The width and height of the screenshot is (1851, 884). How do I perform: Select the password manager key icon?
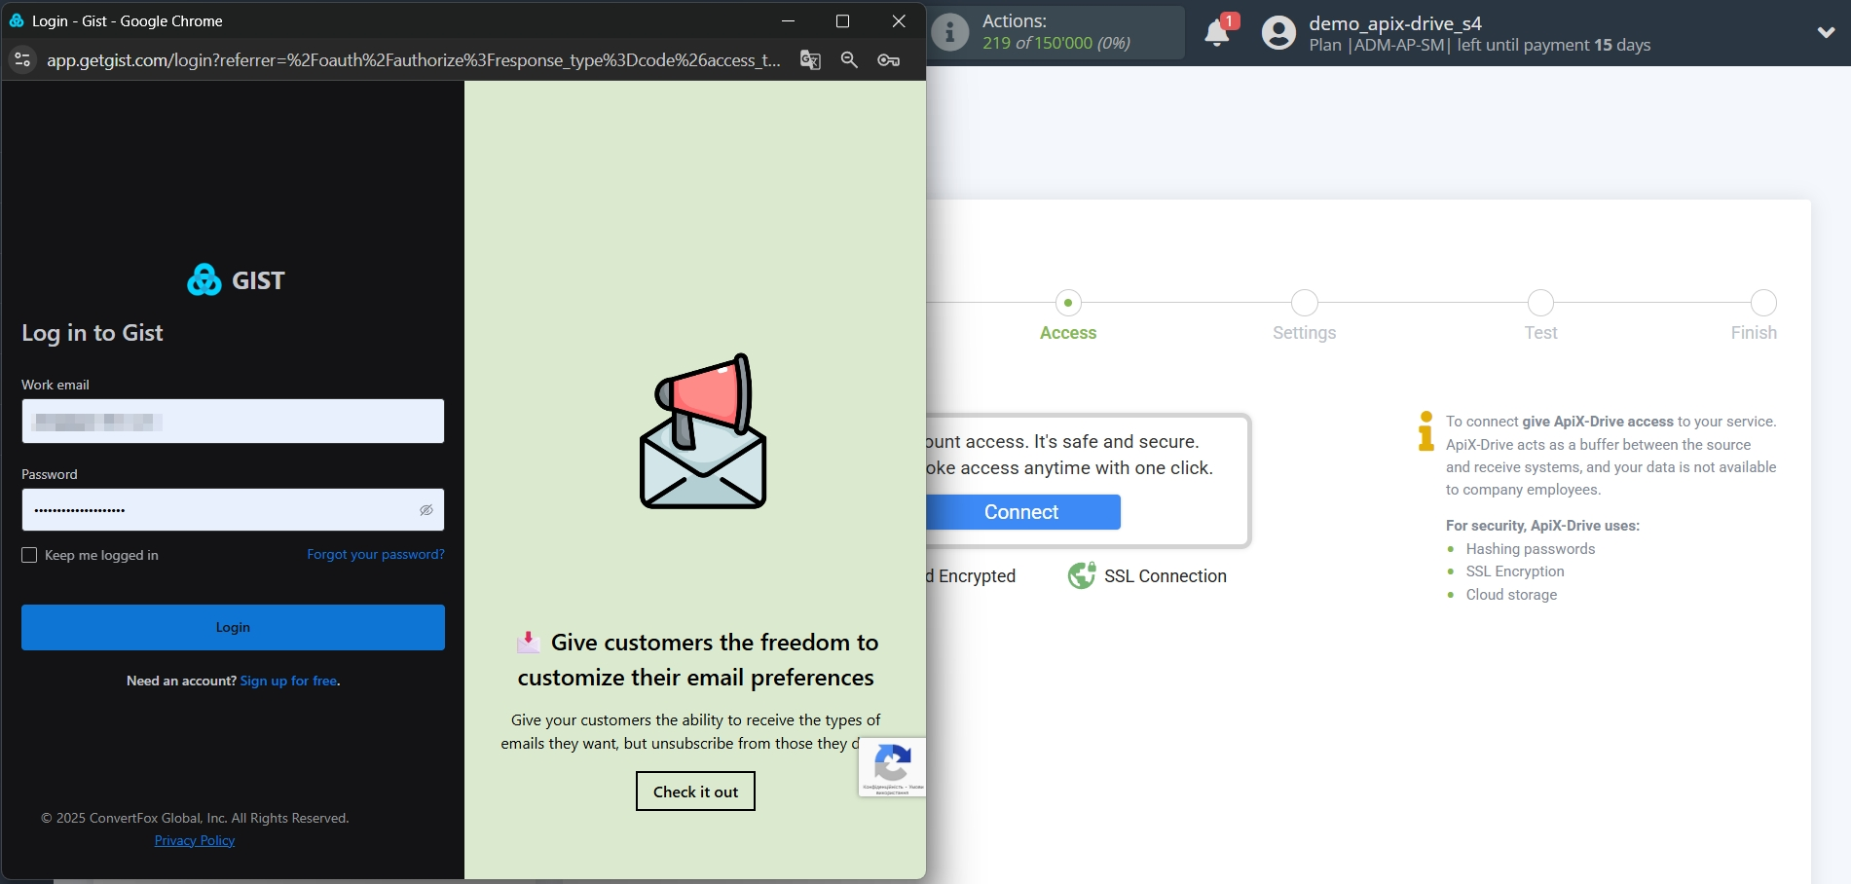coord(887,59)
